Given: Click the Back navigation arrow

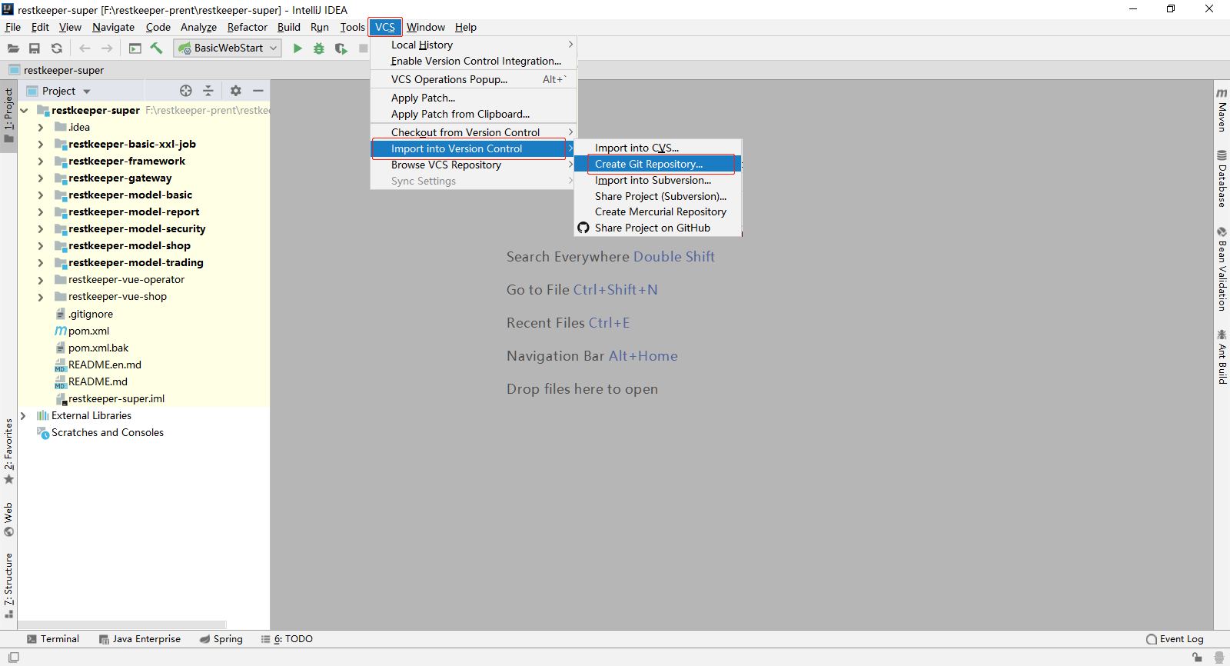Looking at the screenshot, I should pyautogui.click(x=85, y=48).
